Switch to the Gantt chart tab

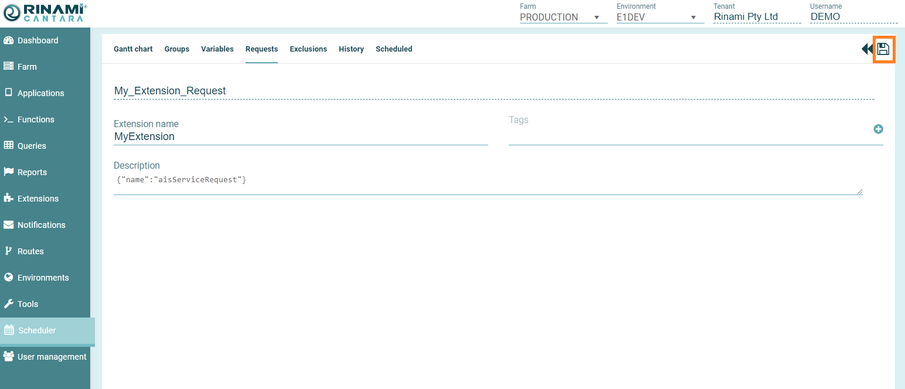(x=133, y=49)
